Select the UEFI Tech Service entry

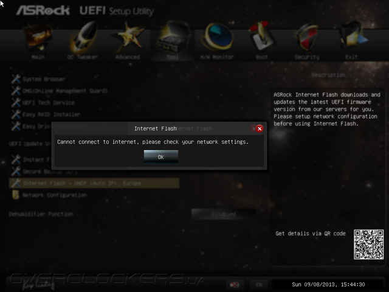pos(43,103)
